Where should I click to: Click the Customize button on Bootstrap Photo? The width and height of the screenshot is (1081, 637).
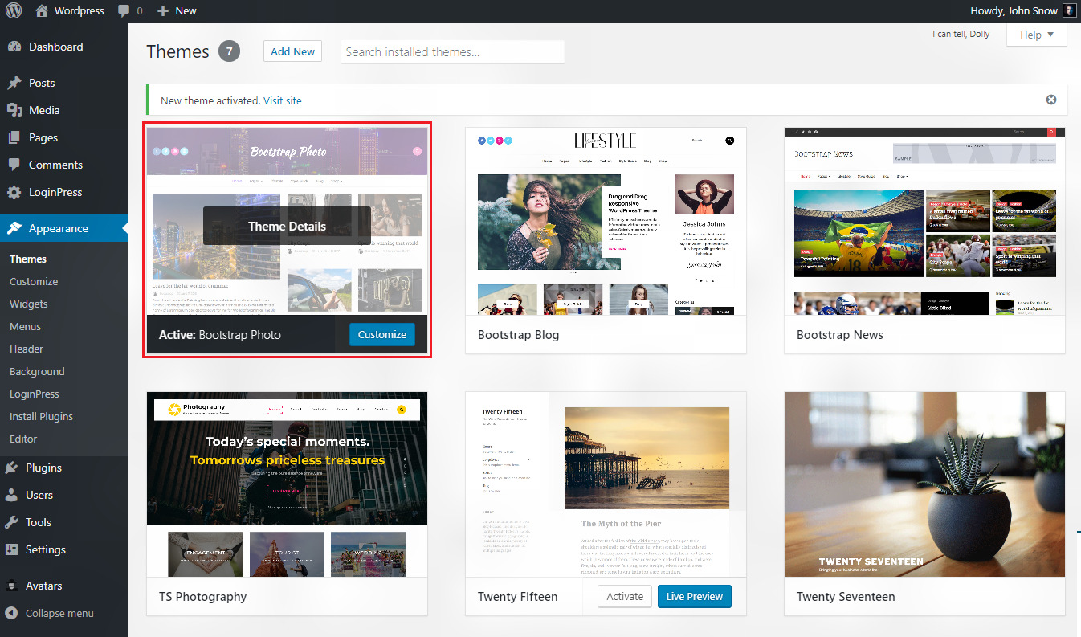click(382, 334)
